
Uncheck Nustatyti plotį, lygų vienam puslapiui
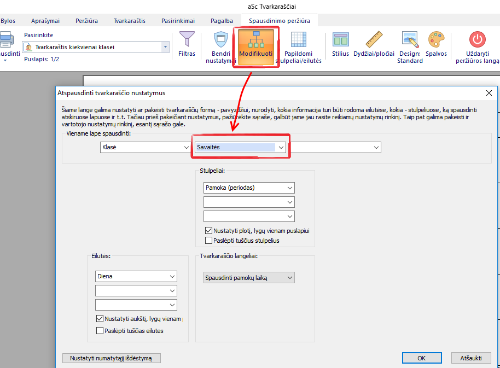pos(208,231)
